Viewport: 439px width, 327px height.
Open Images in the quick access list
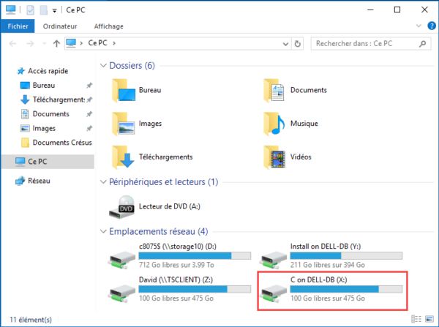pos(44,128)
